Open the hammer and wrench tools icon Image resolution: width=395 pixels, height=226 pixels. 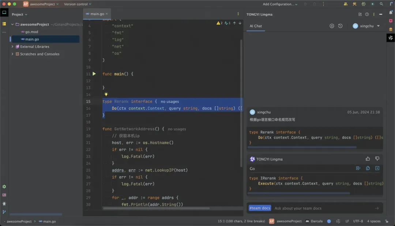coord(354,4)
